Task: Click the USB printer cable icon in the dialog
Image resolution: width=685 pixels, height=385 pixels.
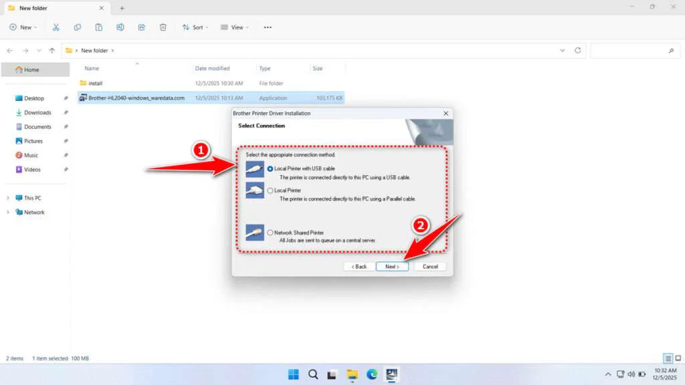Action: pyautogui.click(x=254, y=169)
